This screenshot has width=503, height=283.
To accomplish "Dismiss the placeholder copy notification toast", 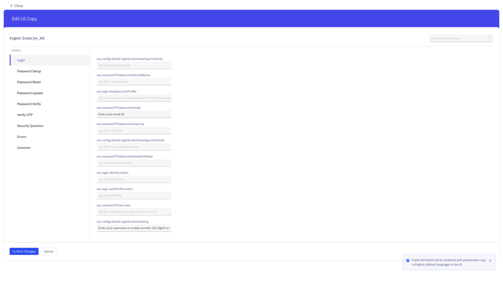I will (490, 260).
